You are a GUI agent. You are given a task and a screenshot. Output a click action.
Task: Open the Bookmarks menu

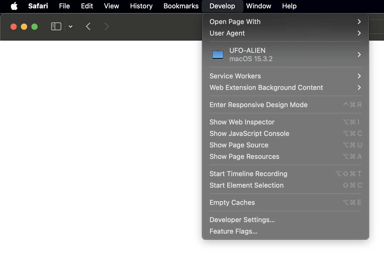pos(181,6)
